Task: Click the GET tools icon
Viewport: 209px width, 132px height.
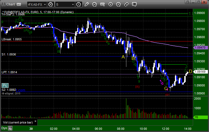Action: 102,5
